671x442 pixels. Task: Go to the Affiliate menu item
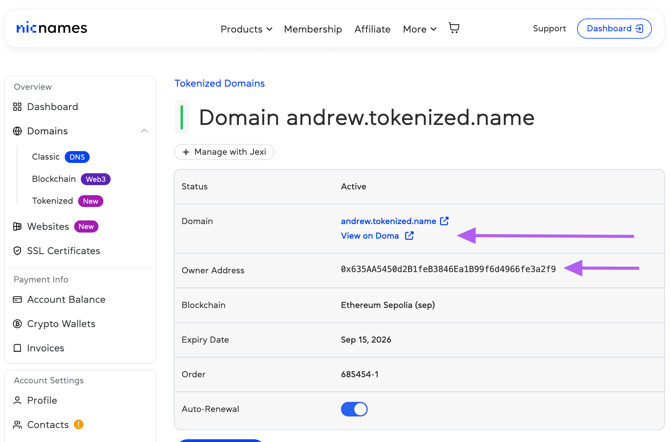(x=372, y=29)
